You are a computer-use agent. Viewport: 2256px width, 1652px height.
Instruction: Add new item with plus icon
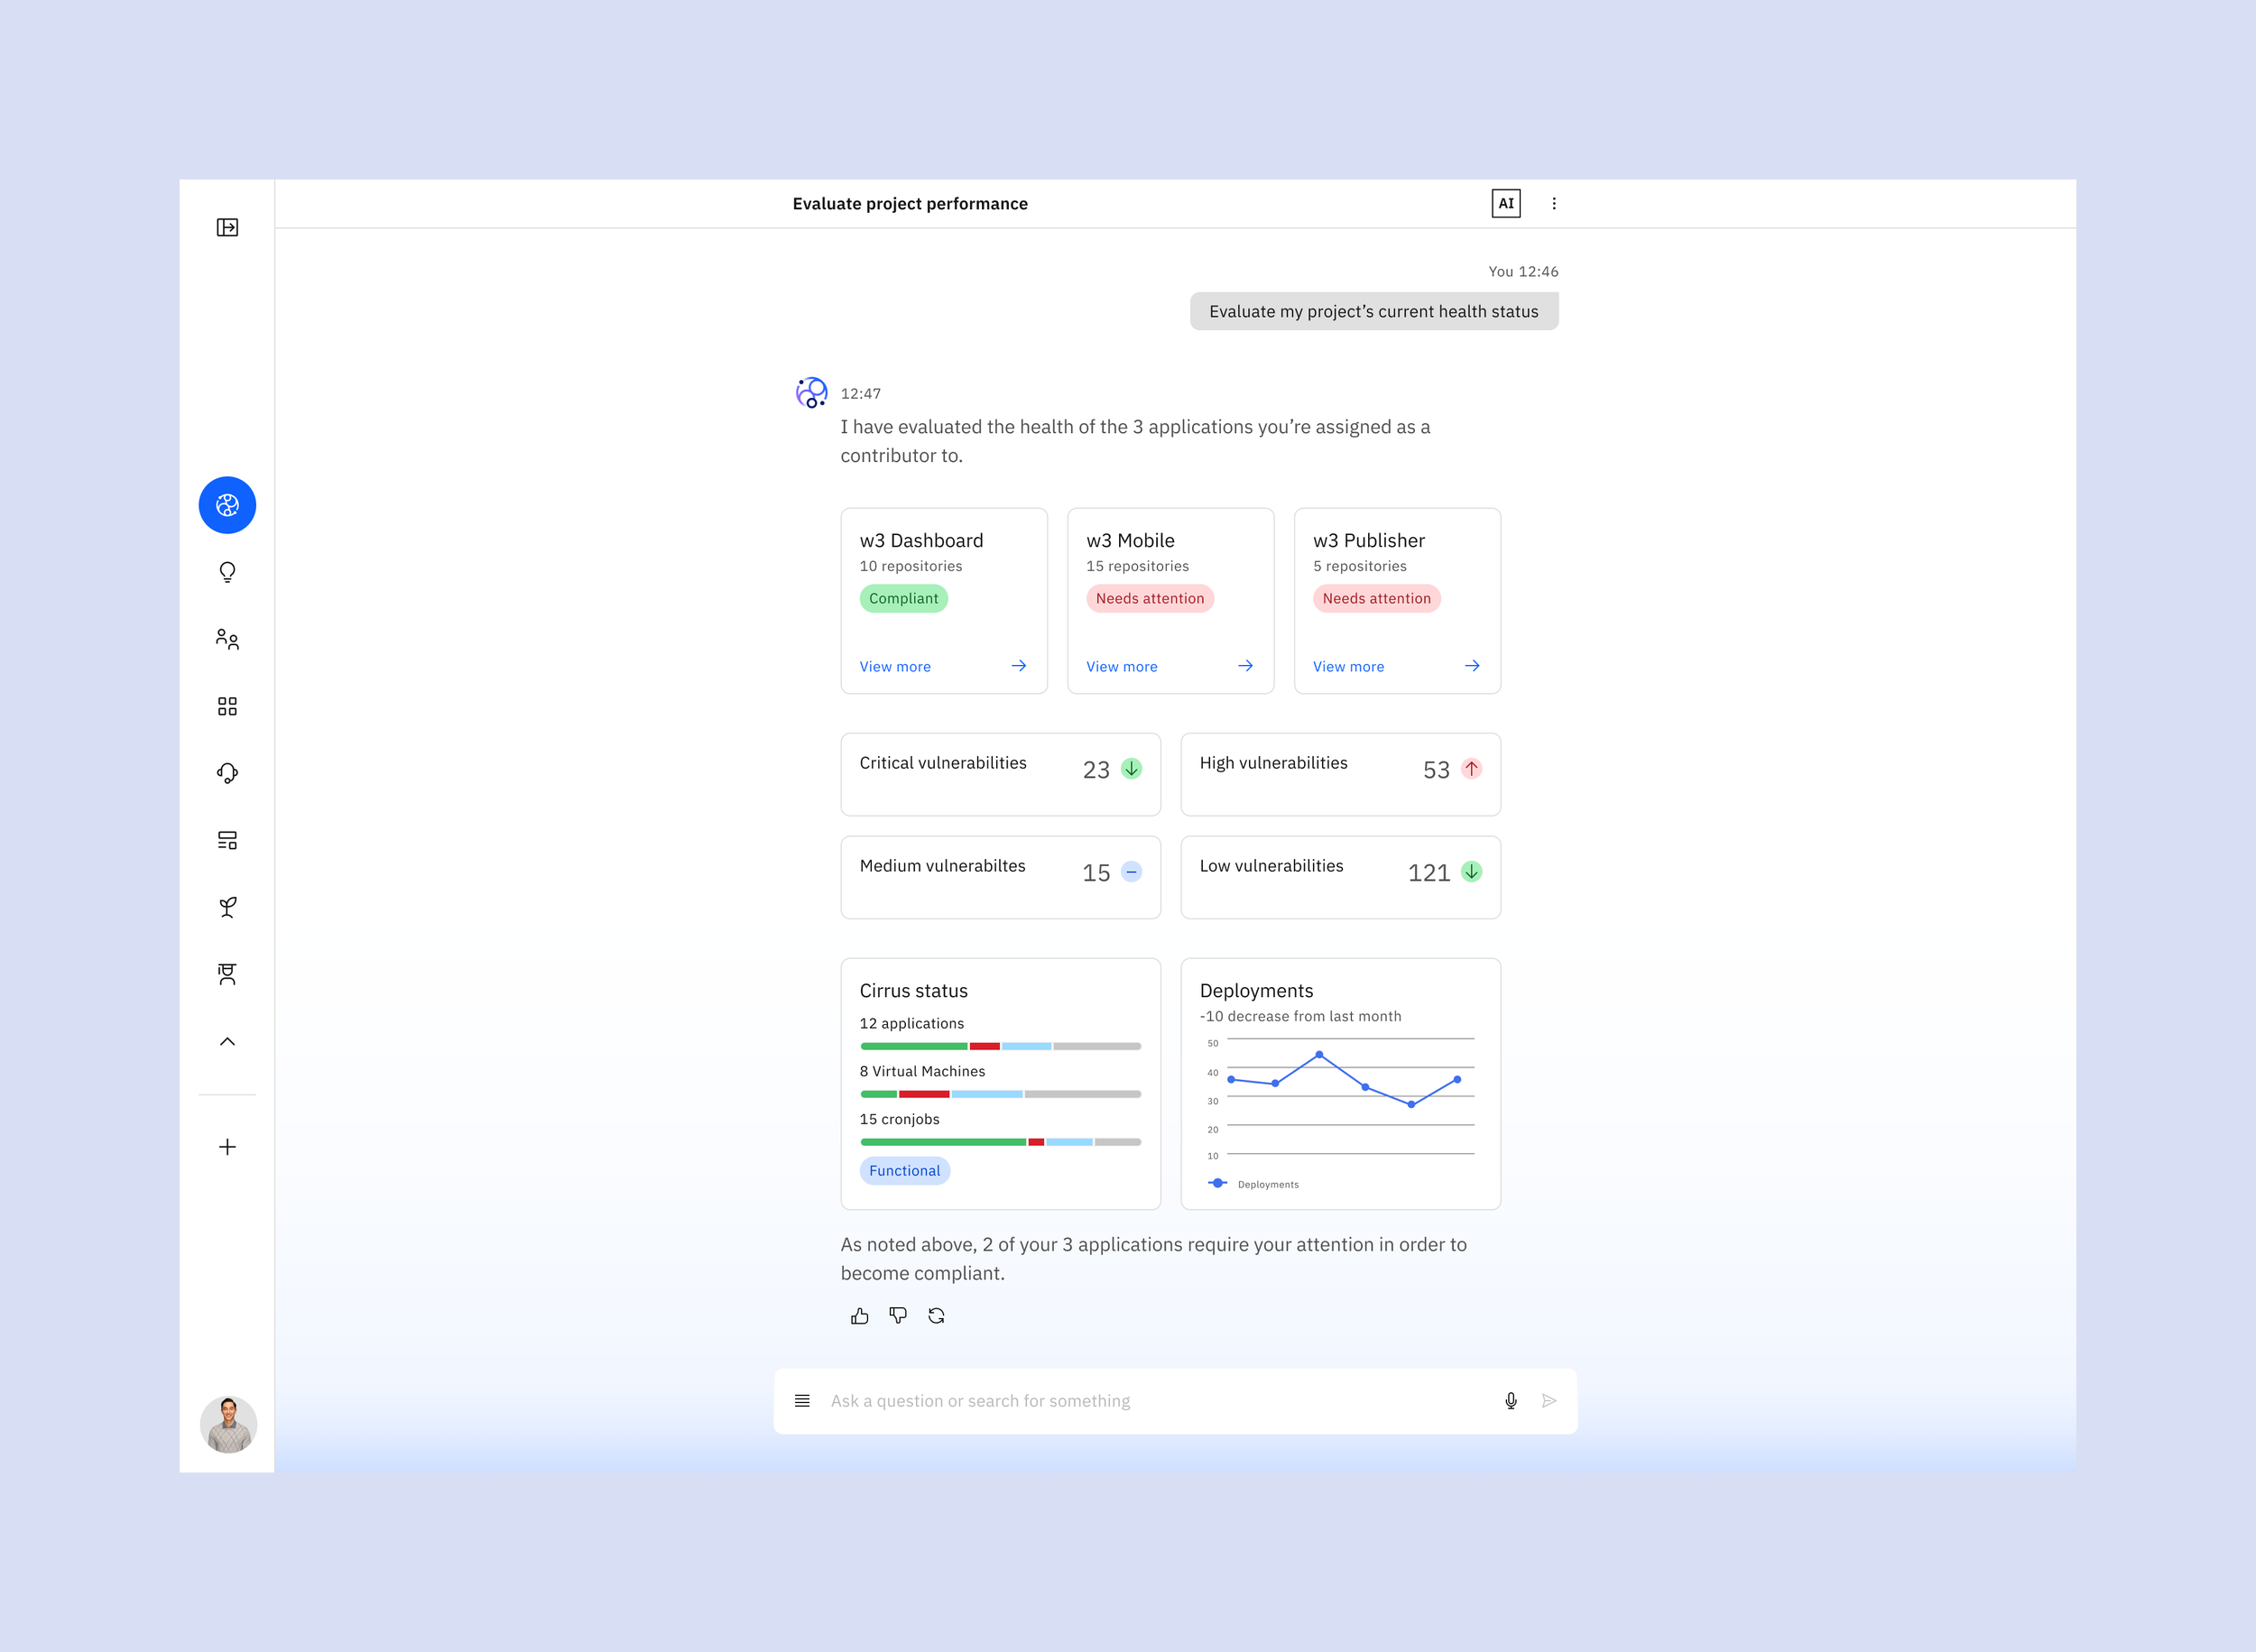(227, 1147)
